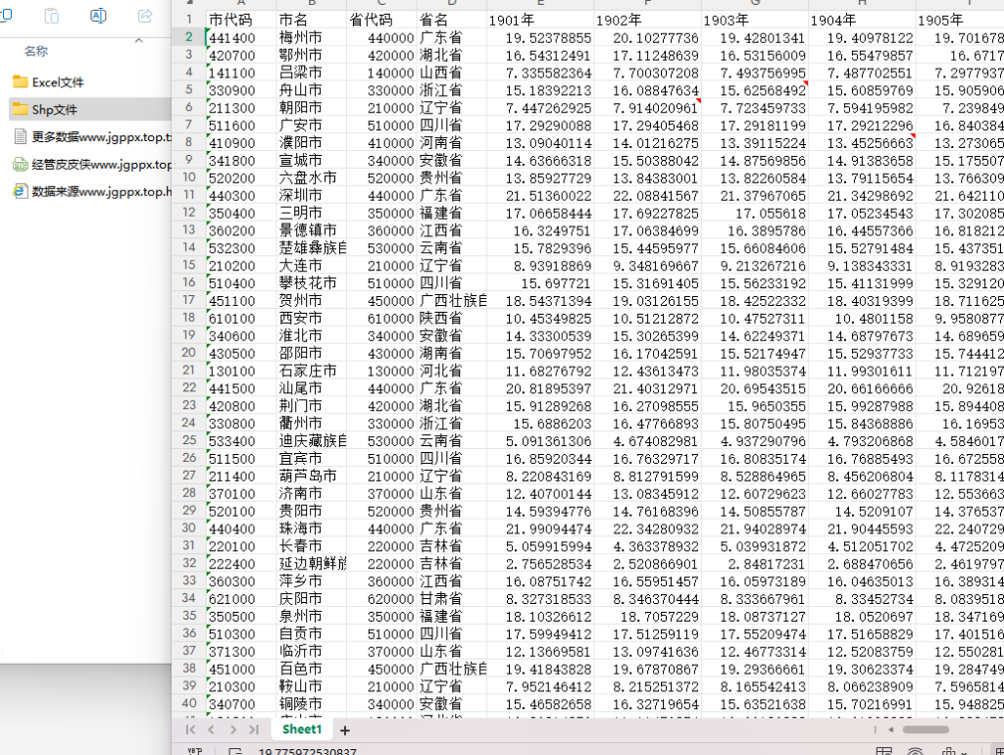Select cell value 2.84817231

click(x=754, y=564)
